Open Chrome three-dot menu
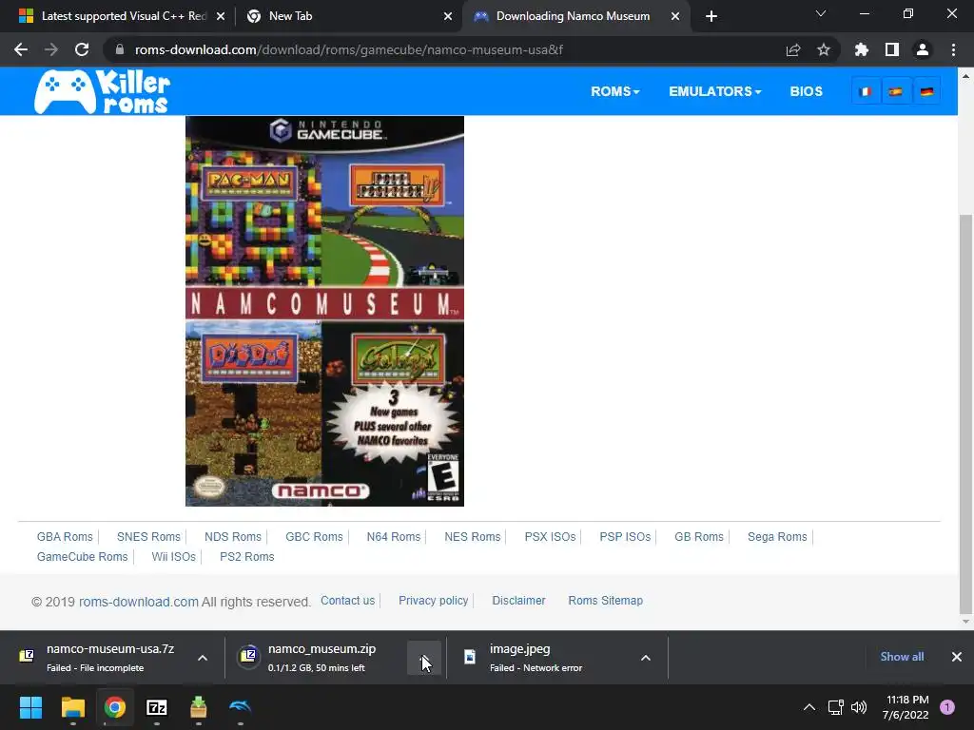 point(953,49)
